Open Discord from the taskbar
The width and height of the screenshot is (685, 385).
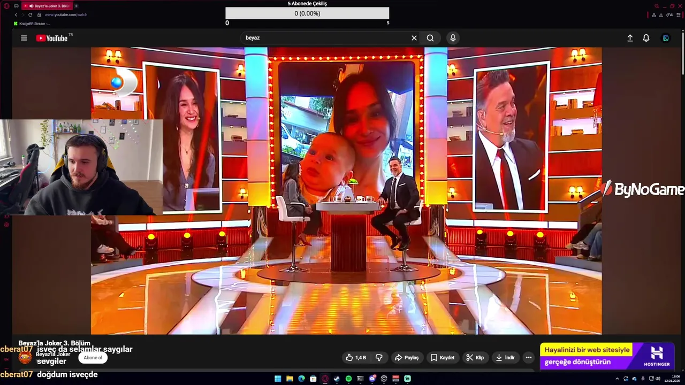click(x=372, y=379)
